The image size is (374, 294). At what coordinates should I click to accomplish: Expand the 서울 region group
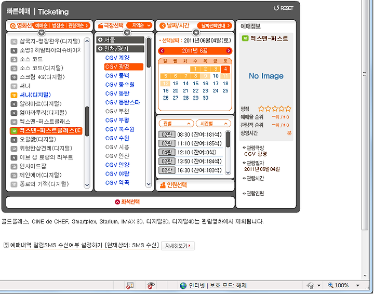pos(120,40)
